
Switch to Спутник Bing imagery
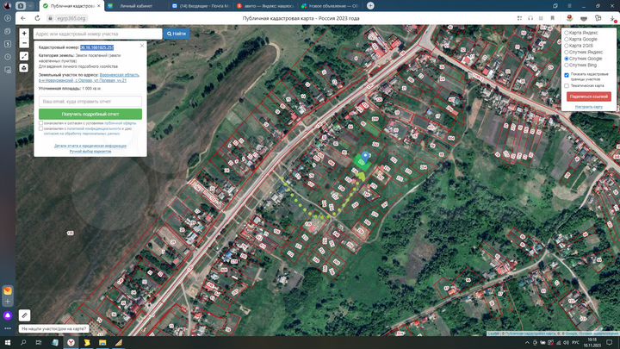pyautogui.click(x=565, y=65)
